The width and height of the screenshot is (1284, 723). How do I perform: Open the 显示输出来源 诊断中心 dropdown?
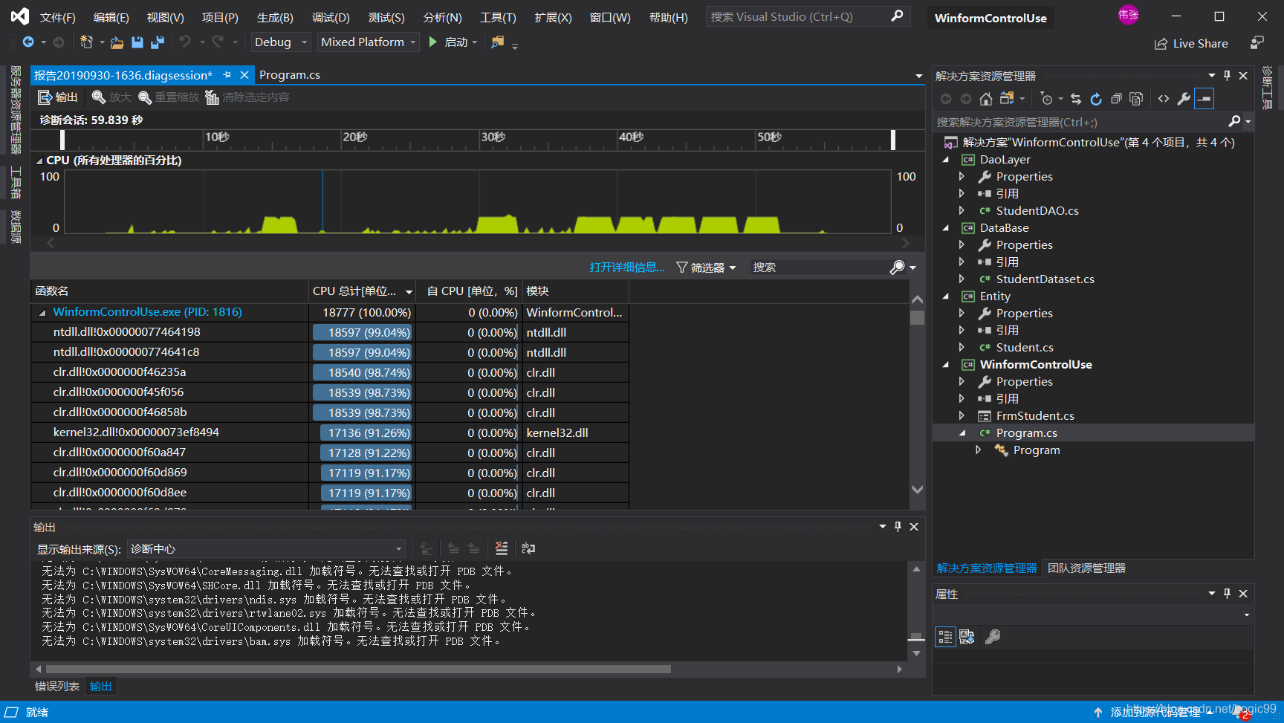(266, 549)
